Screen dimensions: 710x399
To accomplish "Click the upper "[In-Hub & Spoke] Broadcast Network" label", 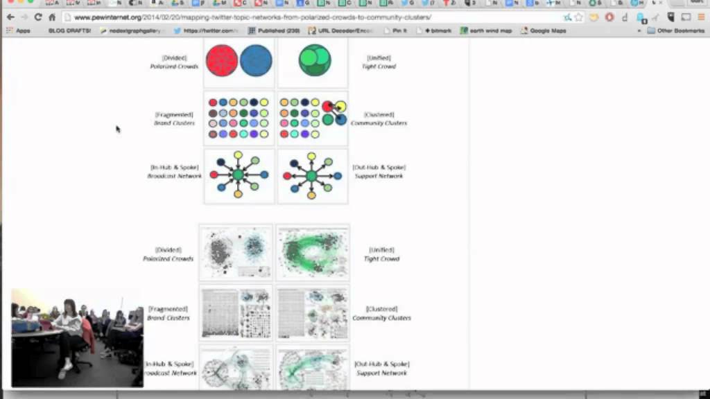I will coord(174,172).
